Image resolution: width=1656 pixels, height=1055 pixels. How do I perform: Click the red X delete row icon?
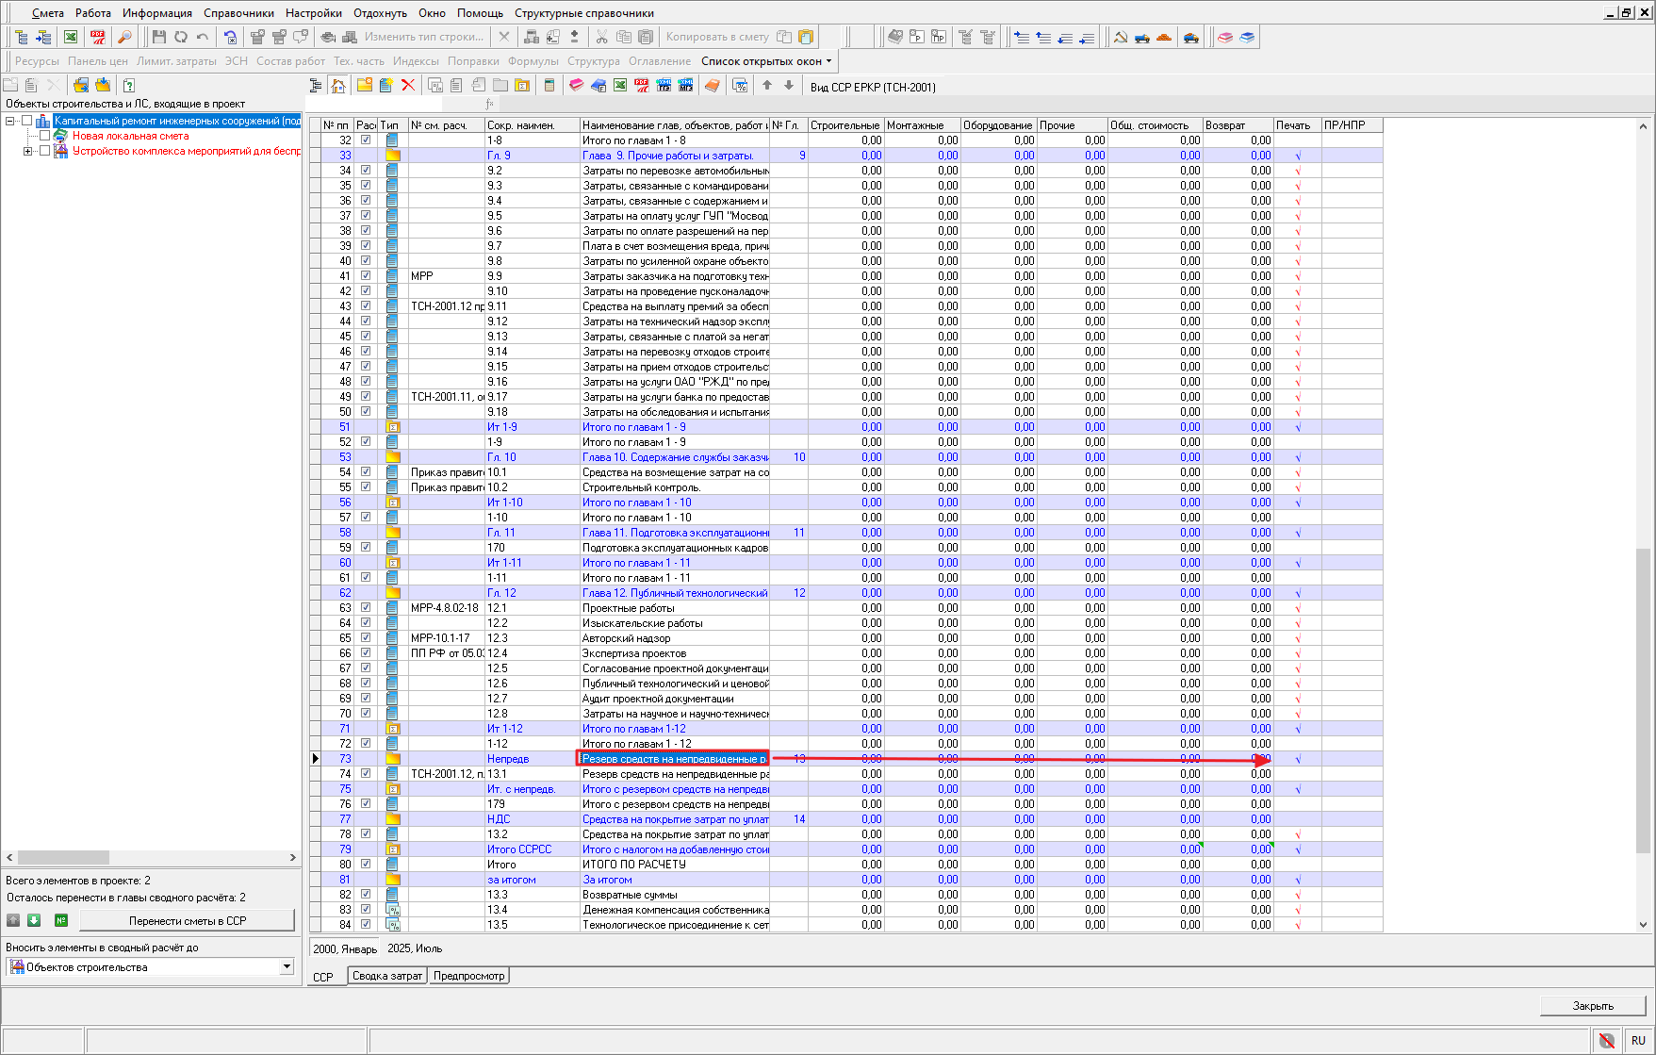tap(408, 86)
